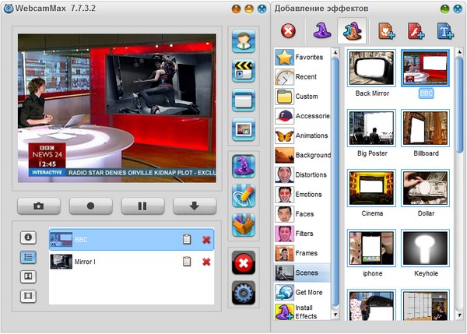Start recording with the record button
Viewport: 467px width, 334px height.
90,206
